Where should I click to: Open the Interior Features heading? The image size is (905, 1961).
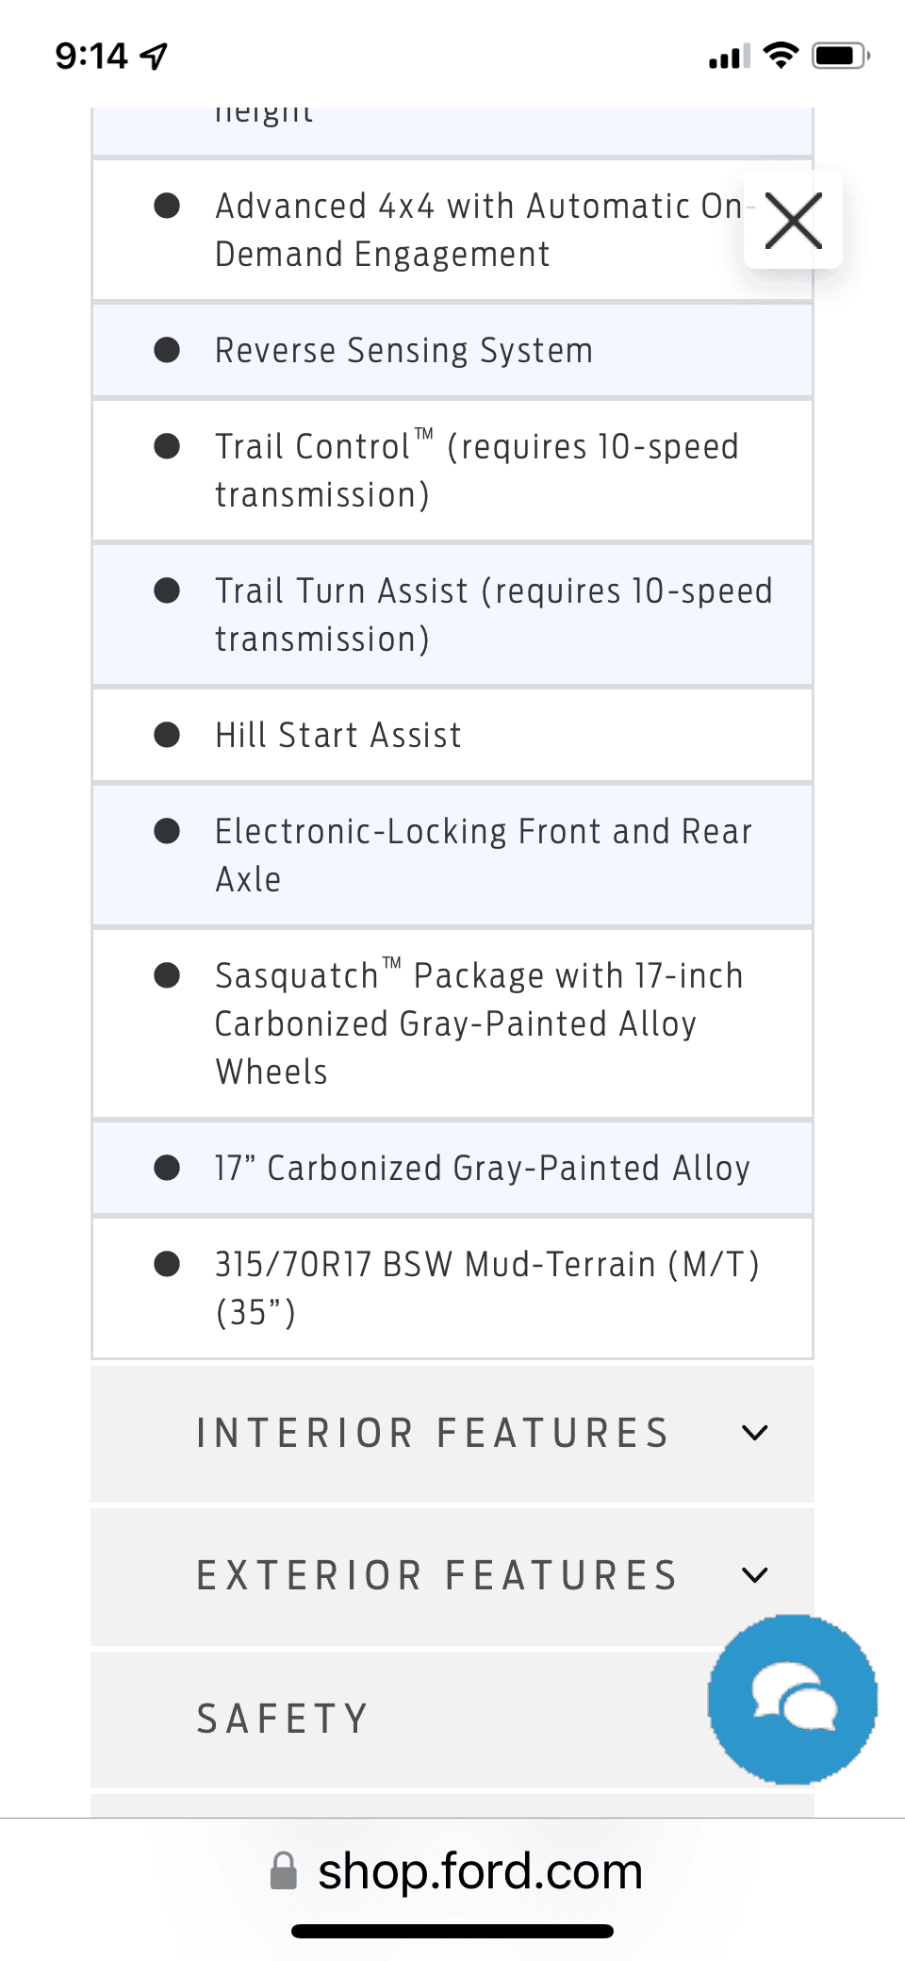point(433,1433)
